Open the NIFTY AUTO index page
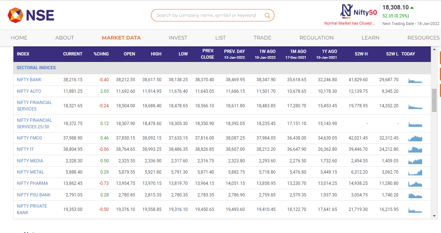Screen dimensions: 441x233 29,91
